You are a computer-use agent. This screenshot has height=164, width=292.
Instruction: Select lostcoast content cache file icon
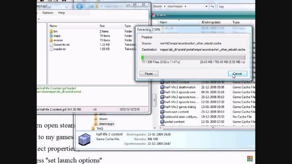pos(162,112)
